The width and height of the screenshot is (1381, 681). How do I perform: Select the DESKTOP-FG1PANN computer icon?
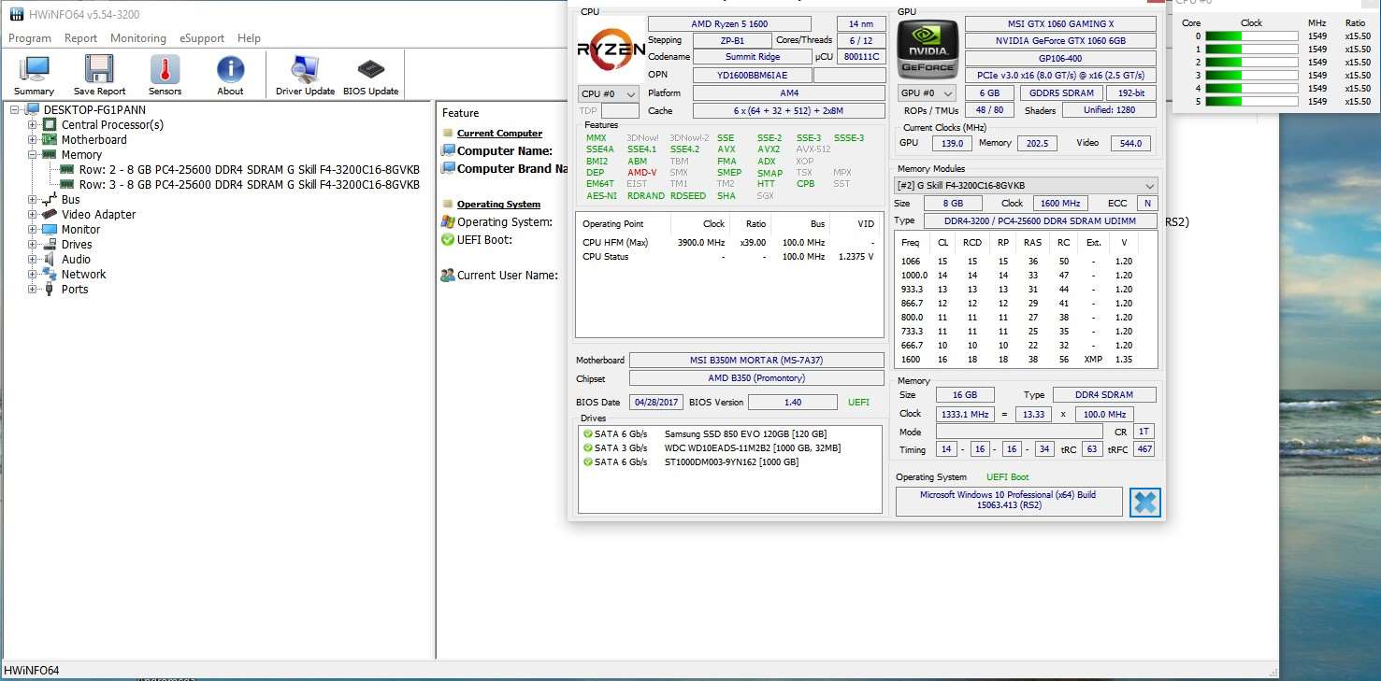[x=33, y=109]
